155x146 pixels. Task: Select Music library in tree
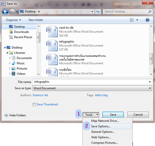point(18,63)
